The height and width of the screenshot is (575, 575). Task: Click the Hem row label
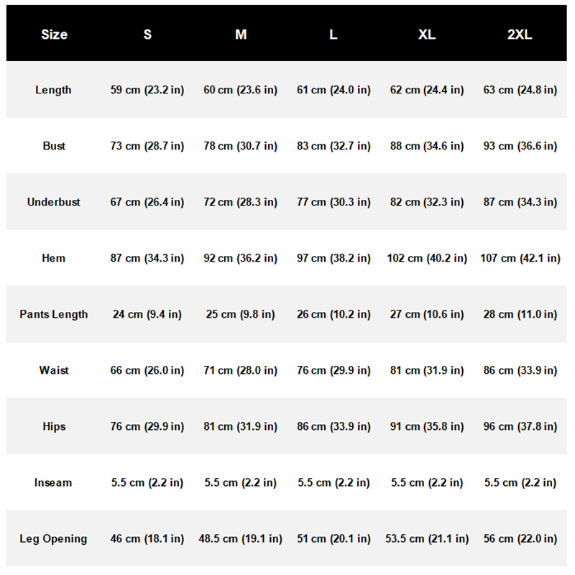[53, 258]
